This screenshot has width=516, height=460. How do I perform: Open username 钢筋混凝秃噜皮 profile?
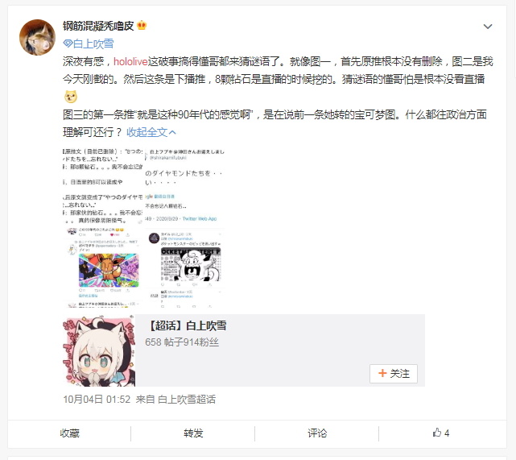click(x=98, y=25)
